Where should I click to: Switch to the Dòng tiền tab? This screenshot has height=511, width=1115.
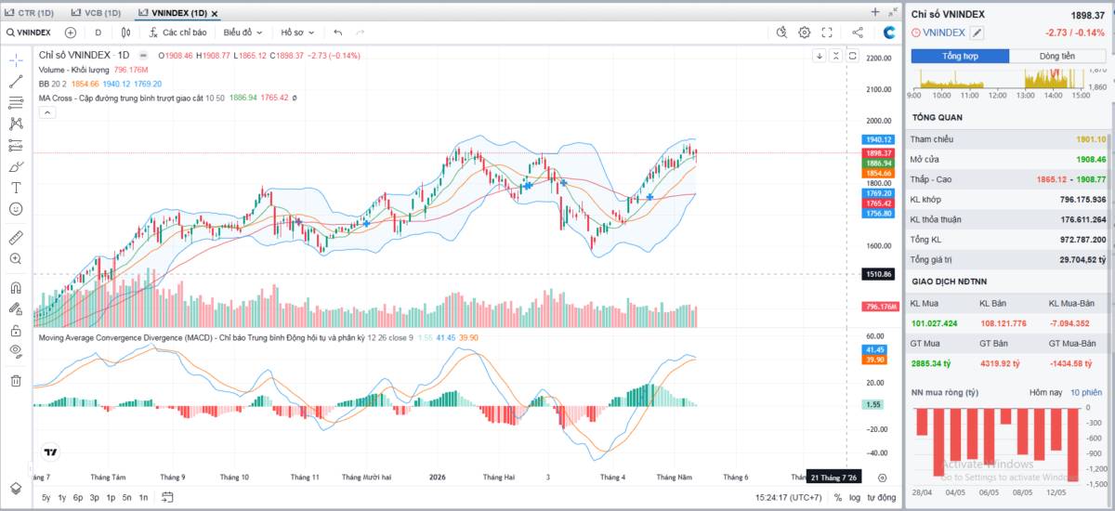[1057, 56]
